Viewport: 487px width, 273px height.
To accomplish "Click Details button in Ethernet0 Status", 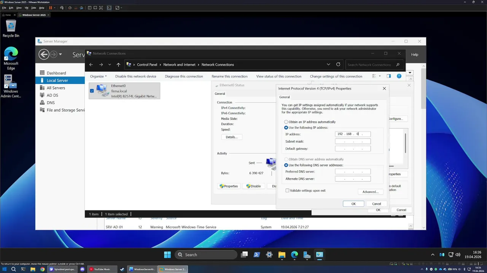I will [x=232, y=137].
